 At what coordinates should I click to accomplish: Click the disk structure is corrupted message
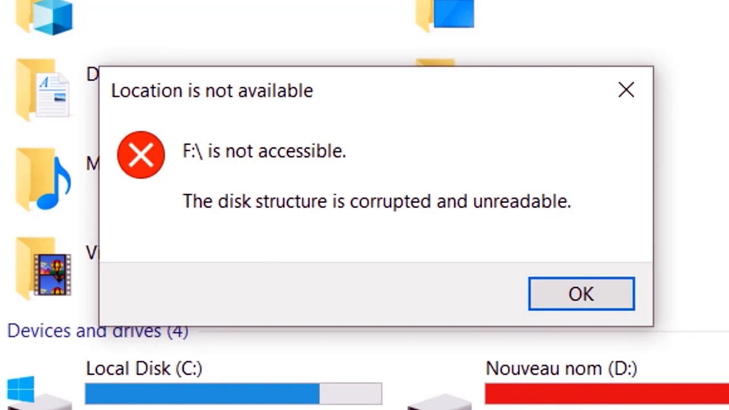point(376,201)
